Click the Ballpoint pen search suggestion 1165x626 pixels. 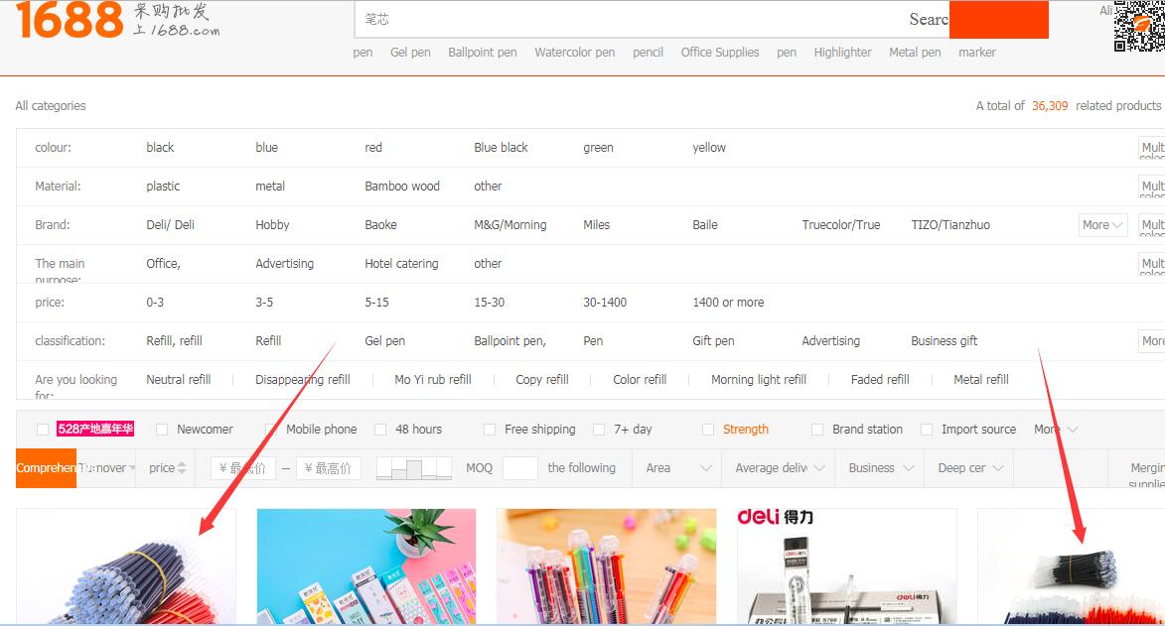pyautogui.click(x=483, y=52)
